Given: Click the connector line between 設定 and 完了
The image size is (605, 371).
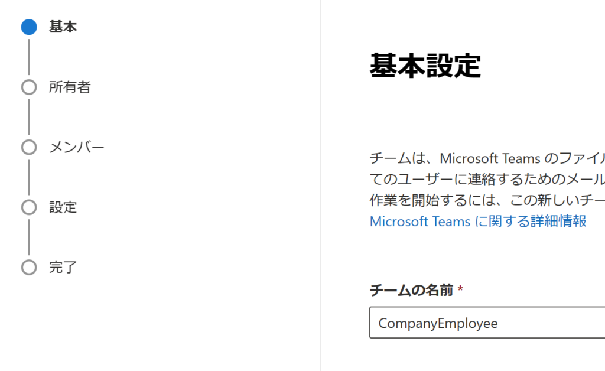Looking at the screenshot, I should tap(29, 237).
